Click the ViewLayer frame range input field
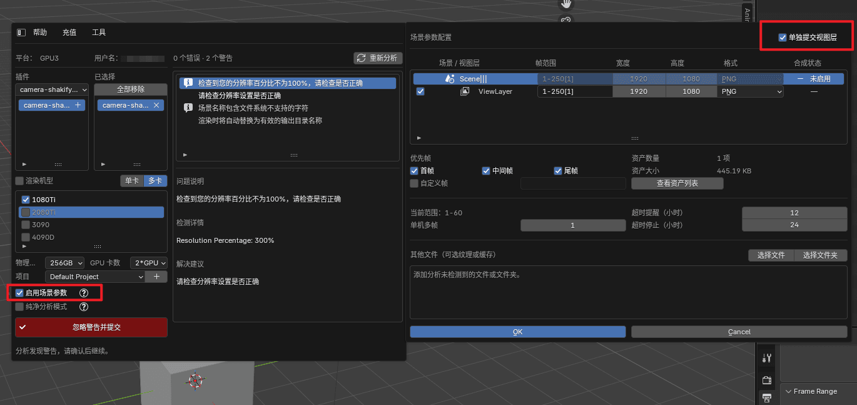Screen dimensions: 857x405 click(574, 91)
